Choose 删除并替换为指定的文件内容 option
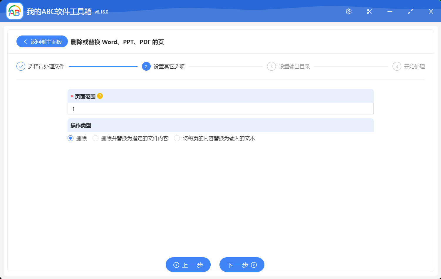This screenshot has width=441, height=279. 95,138
